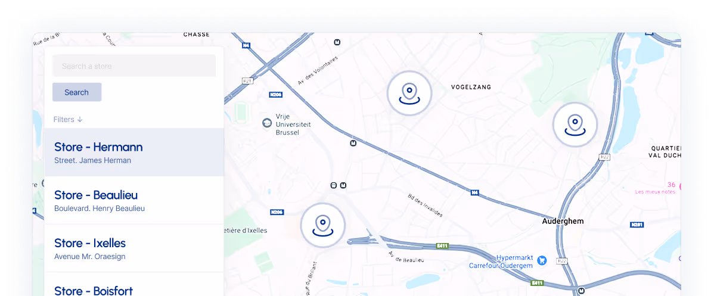The image size is (714, 296).
Task: Click store pin marker near Vogelzang
Action: pyautogui.click(x=409, y=94)
